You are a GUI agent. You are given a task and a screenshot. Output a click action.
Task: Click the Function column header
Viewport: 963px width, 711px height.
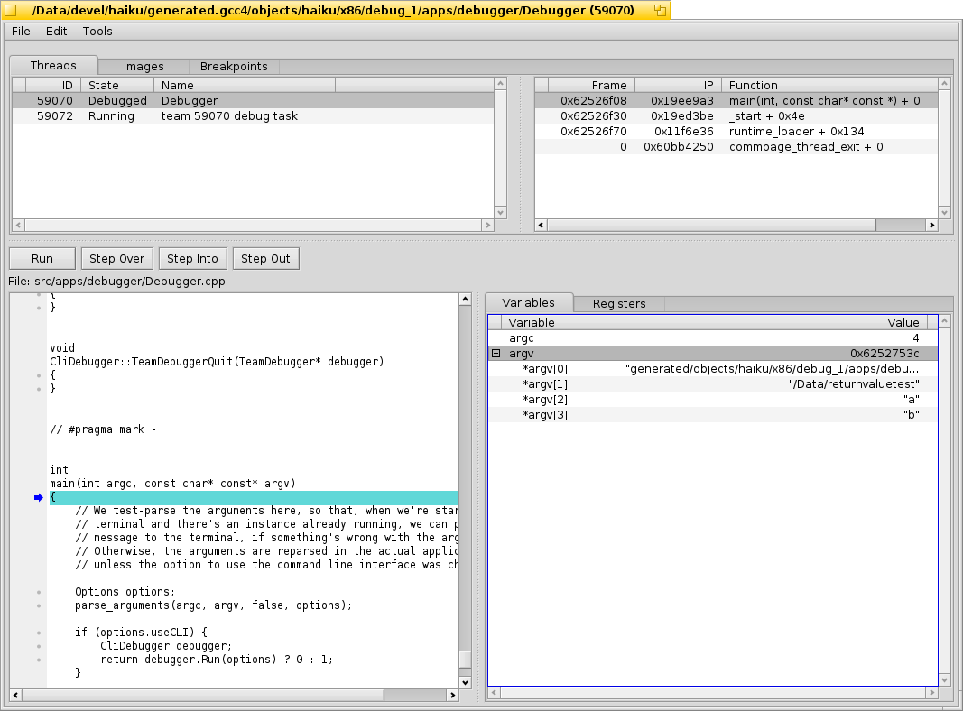829,85
